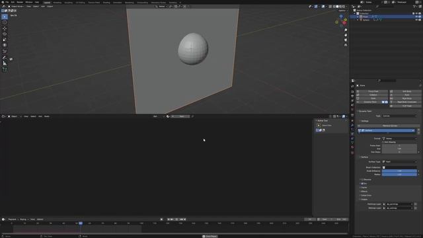Click the Select Box icon in Active Tool panel

(x=319, y=126)
